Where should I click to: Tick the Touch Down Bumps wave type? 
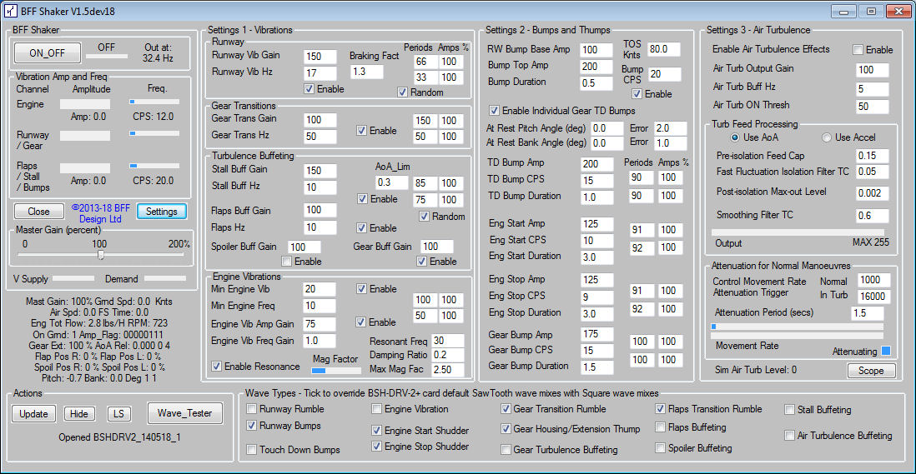(x=253, y=450)
